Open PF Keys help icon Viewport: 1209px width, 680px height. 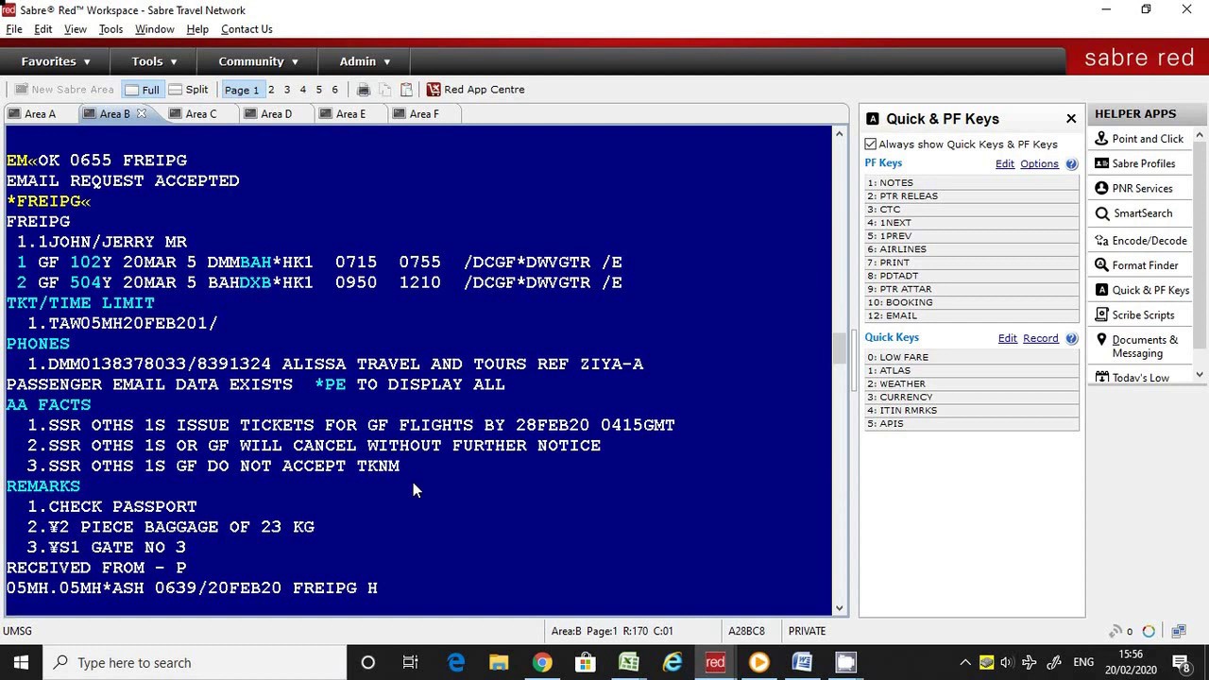coord(1071,163)
